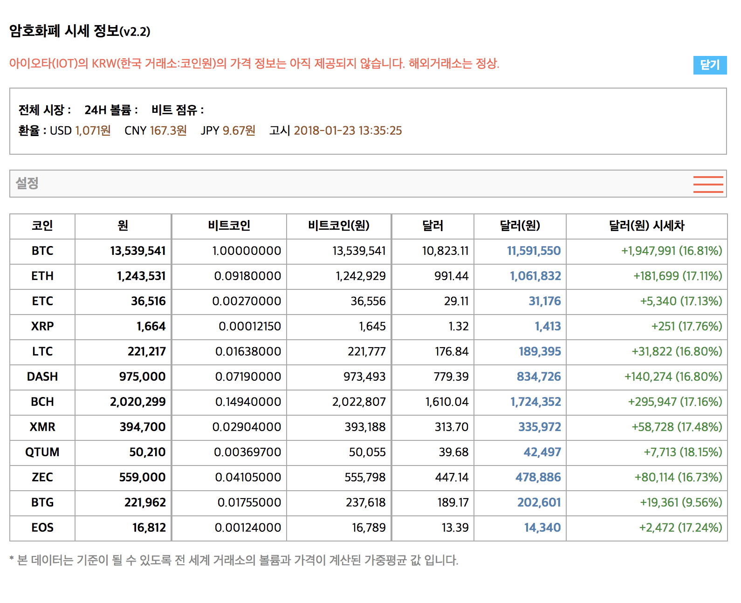Screen dimensions: 741x603
Task: Click the 비트코인(원) column header
Action: tap(339, 226)
